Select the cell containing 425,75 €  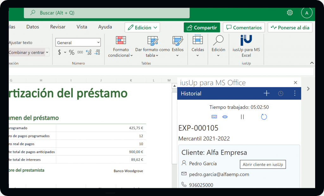[101, 128]
